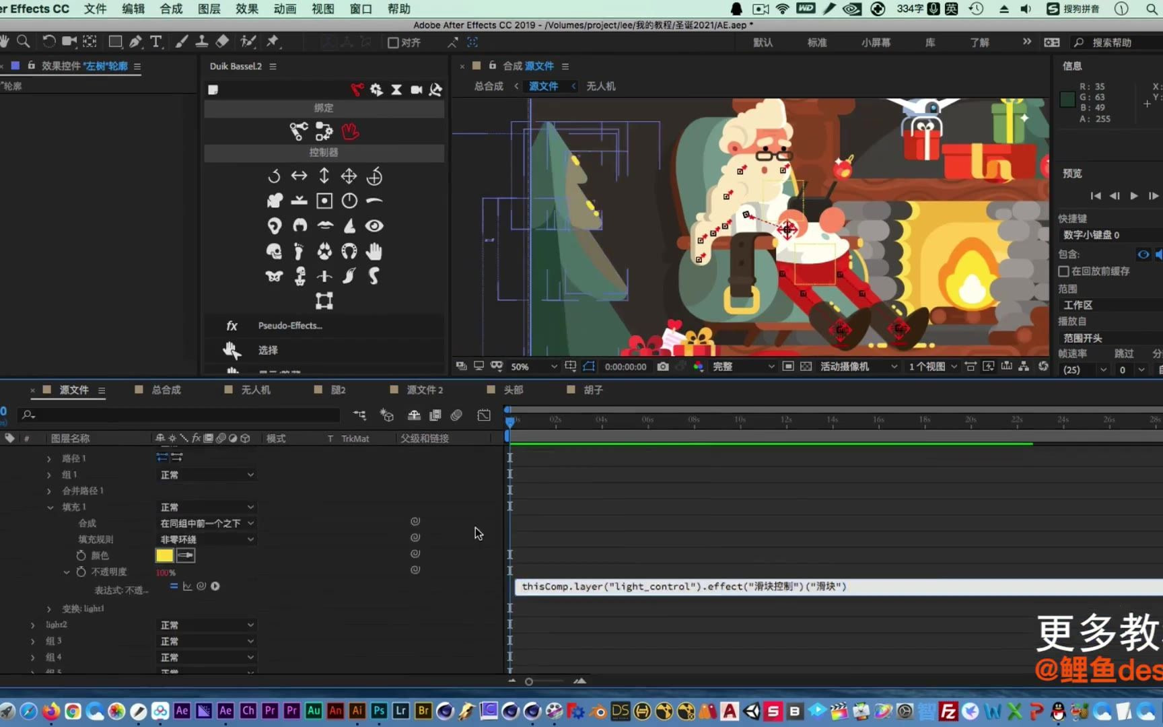Open composition flowchart icon in timeline
The image size is (1163, 727).
click(360, 415)
